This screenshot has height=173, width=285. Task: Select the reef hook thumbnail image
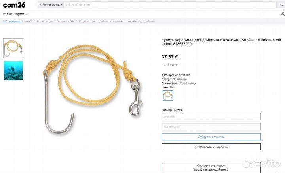(x=13, y=48)
